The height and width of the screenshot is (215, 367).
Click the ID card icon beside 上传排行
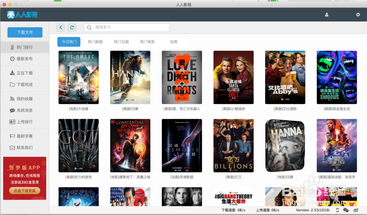(x=12, y=122)
